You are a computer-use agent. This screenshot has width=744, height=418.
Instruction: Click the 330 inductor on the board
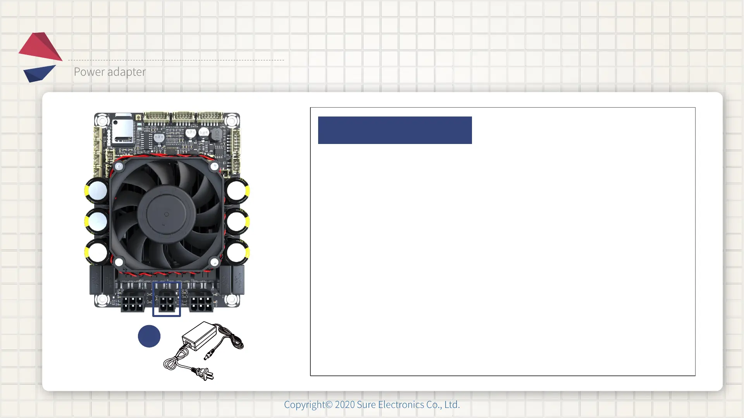[x=216, y=135]
